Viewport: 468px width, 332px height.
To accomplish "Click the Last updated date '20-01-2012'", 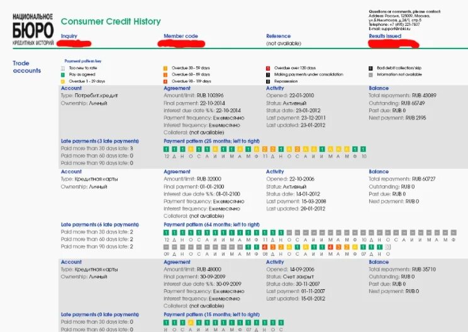I will click(x=313, y=209).
